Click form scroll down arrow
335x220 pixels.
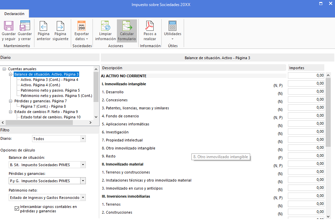click(x=328, y=217)
